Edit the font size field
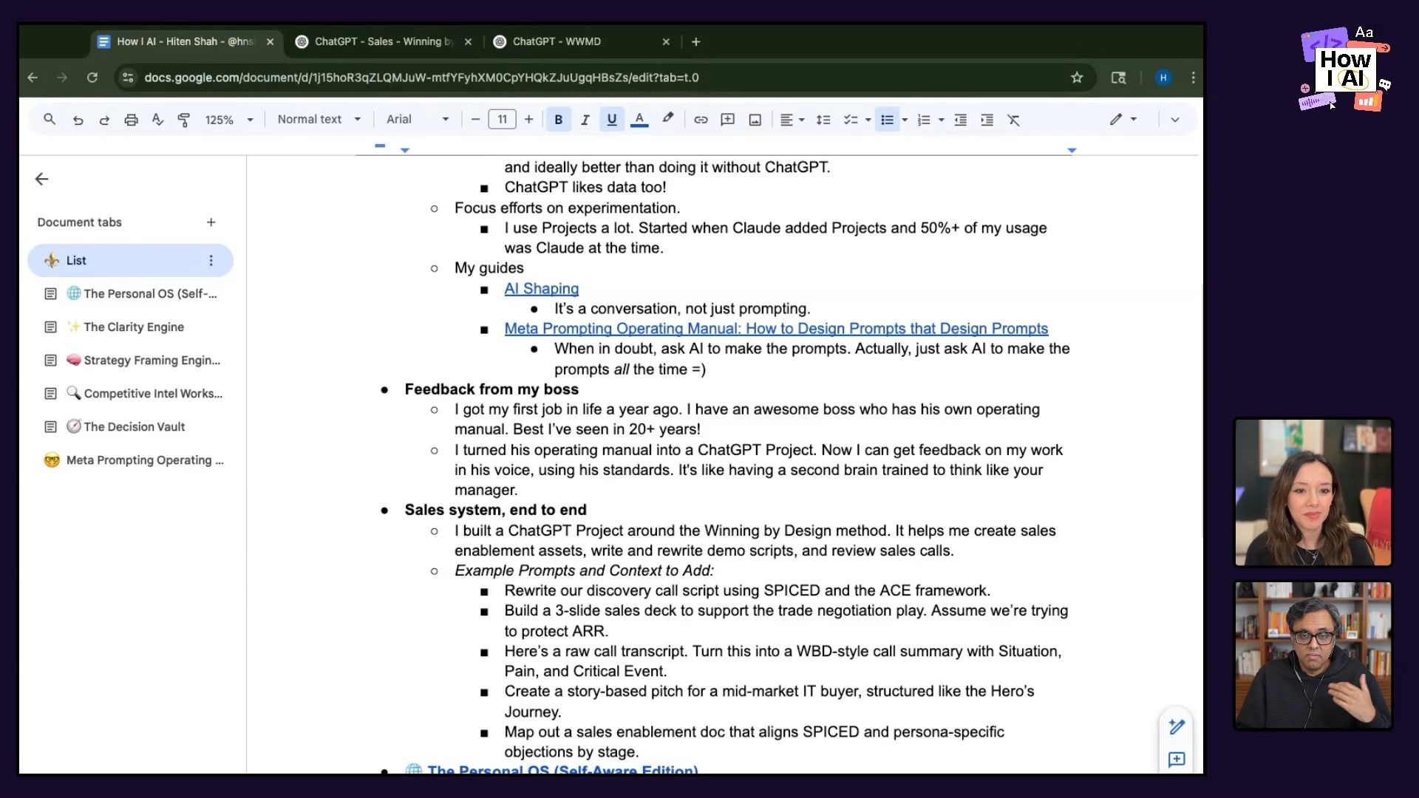1419x798 pixels. [x=503, y=120]
